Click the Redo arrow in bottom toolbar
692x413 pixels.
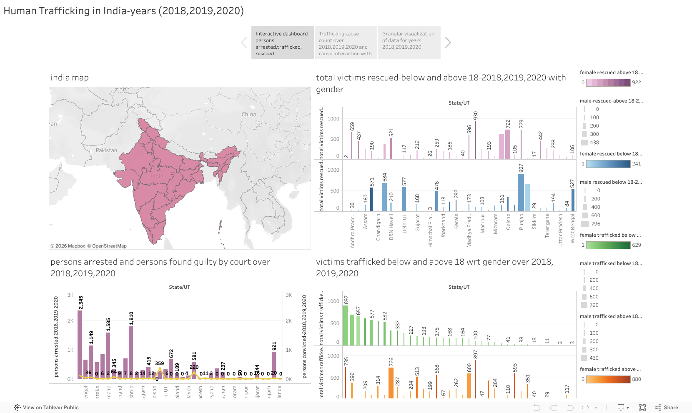554,408
